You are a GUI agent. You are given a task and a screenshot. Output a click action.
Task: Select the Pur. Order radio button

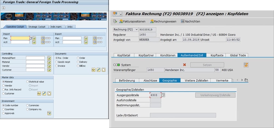point(57,58)
